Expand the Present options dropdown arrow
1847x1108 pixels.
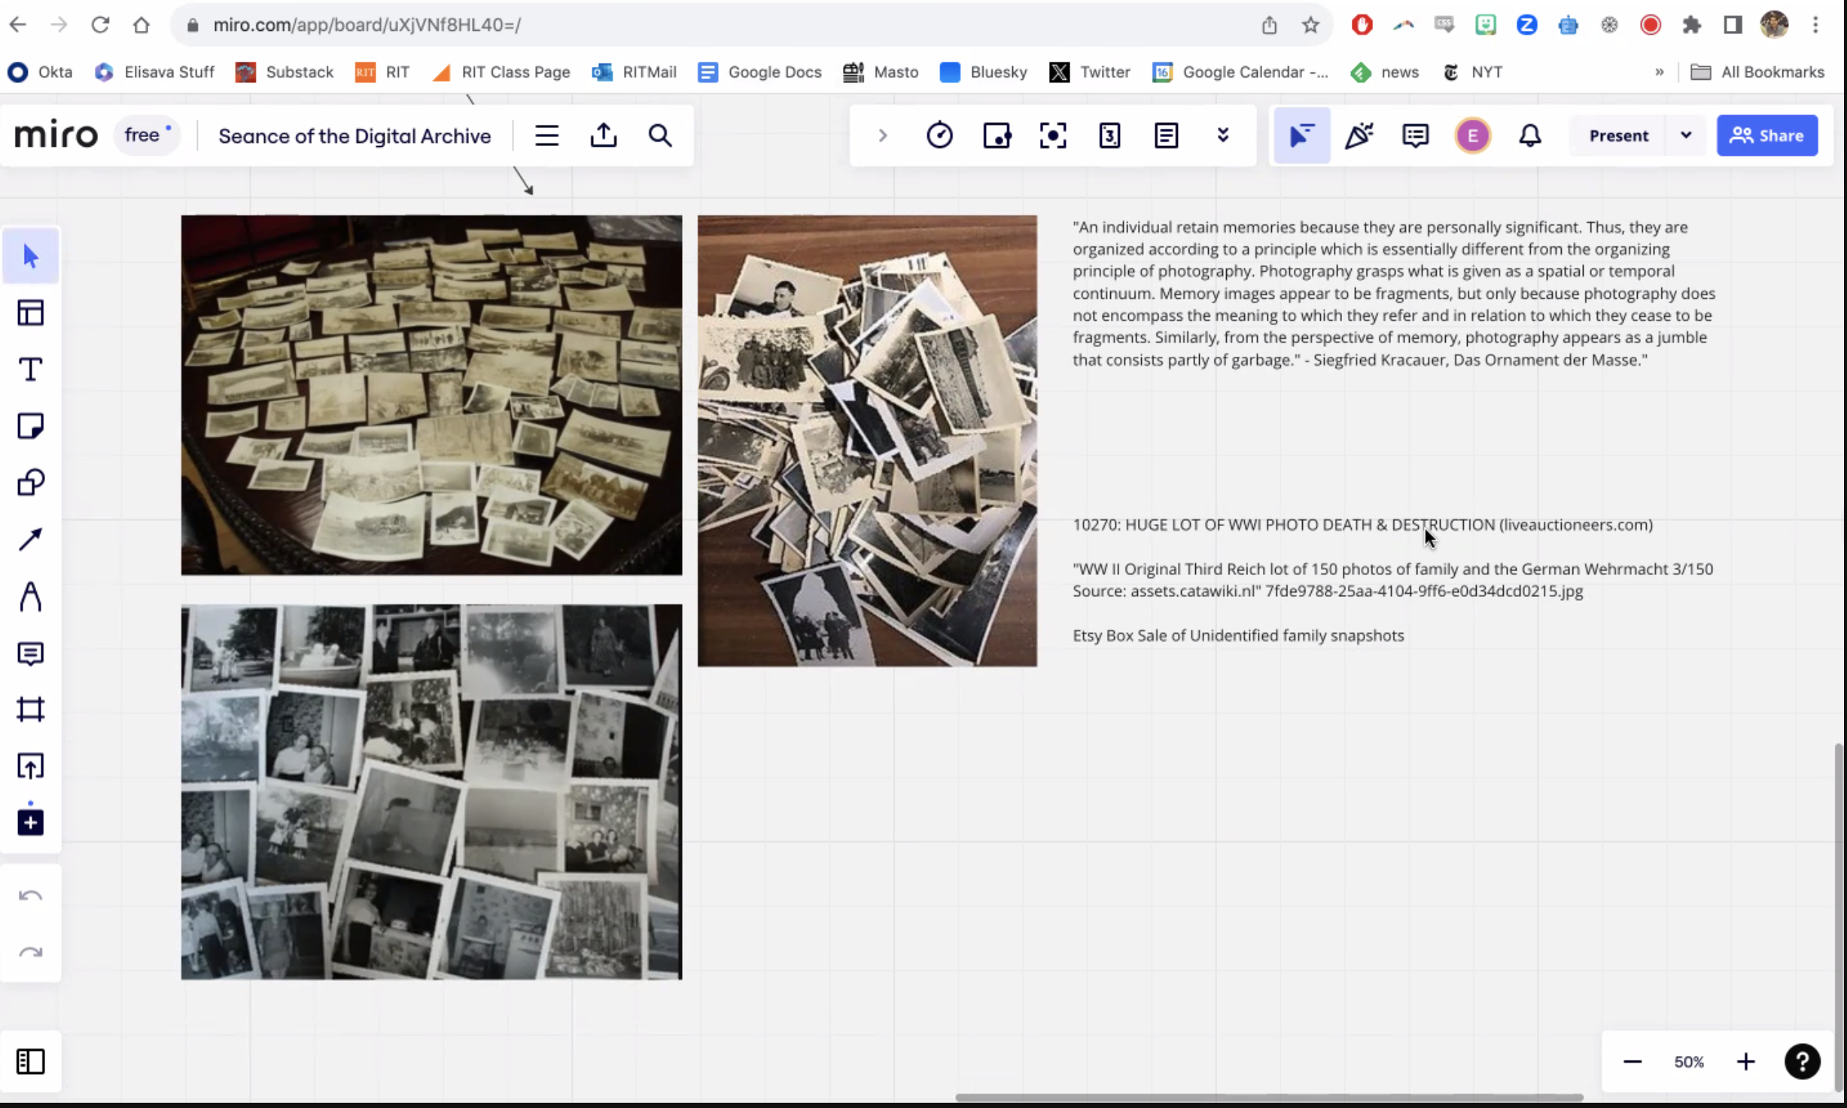click(1686, 135)
